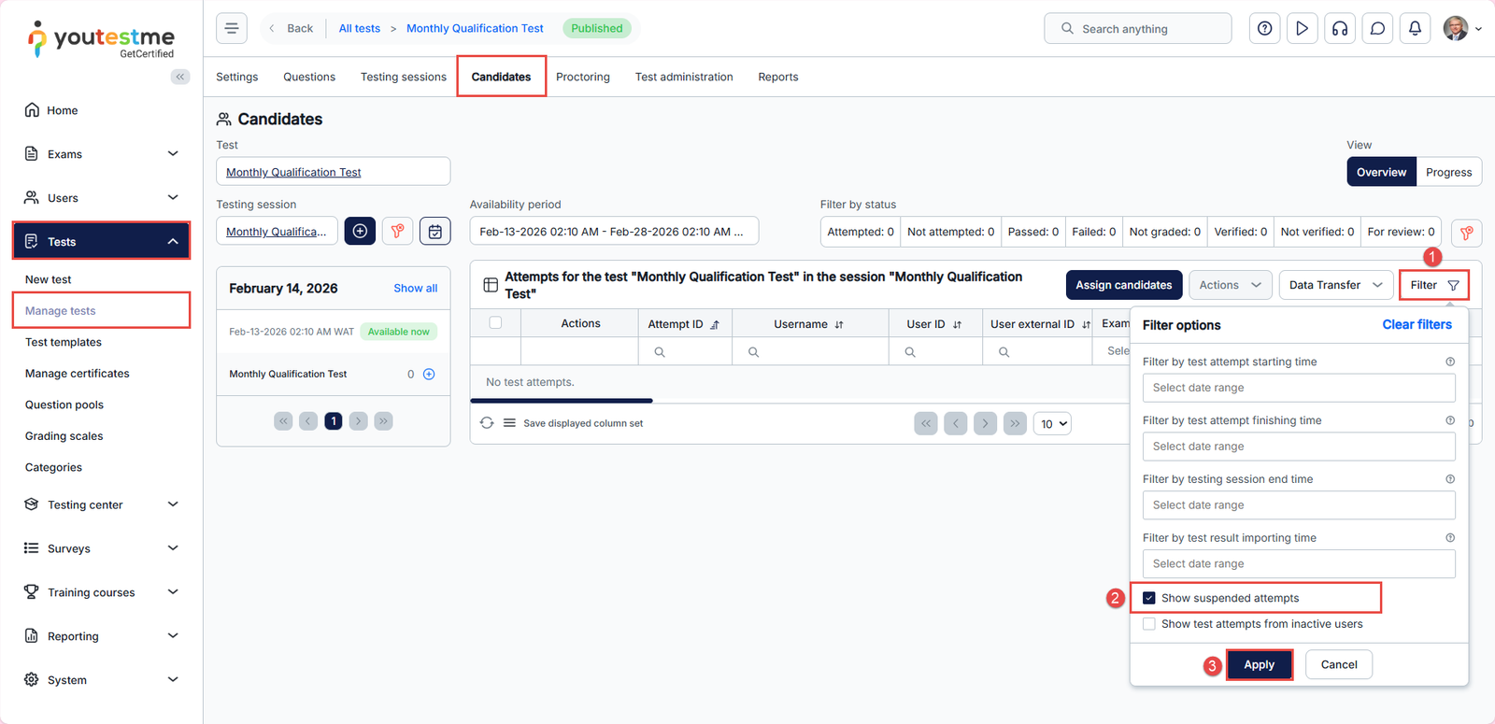Viewport: 1495px width, 724px height.
Task: Click the refresh table icon
Action: 487,423
